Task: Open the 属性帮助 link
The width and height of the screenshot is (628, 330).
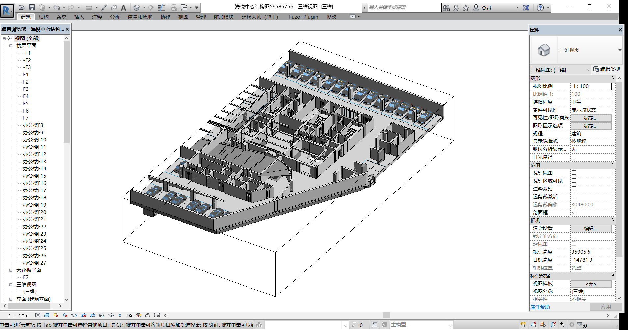Action: coord(540,307)
